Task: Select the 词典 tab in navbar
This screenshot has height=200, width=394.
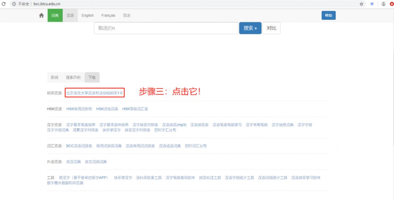Action: 55,15
